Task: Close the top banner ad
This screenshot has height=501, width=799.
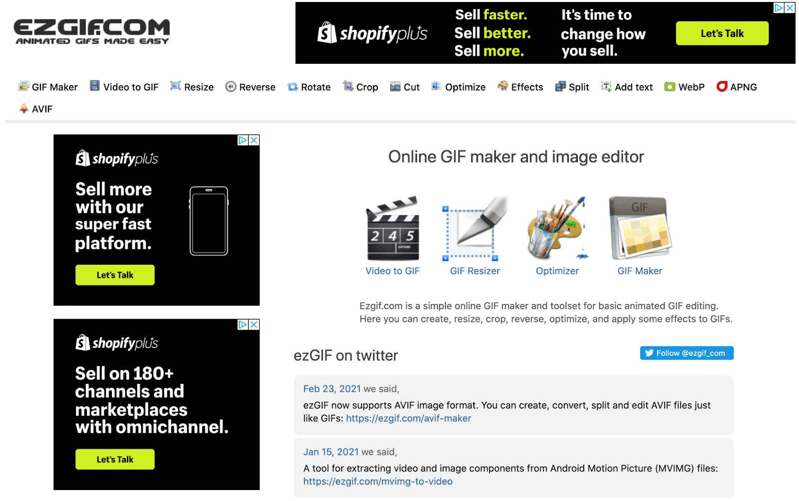Action: click(x=790, y=7)
